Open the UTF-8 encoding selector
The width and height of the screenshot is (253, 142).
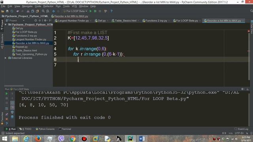(x=239, y=133)
